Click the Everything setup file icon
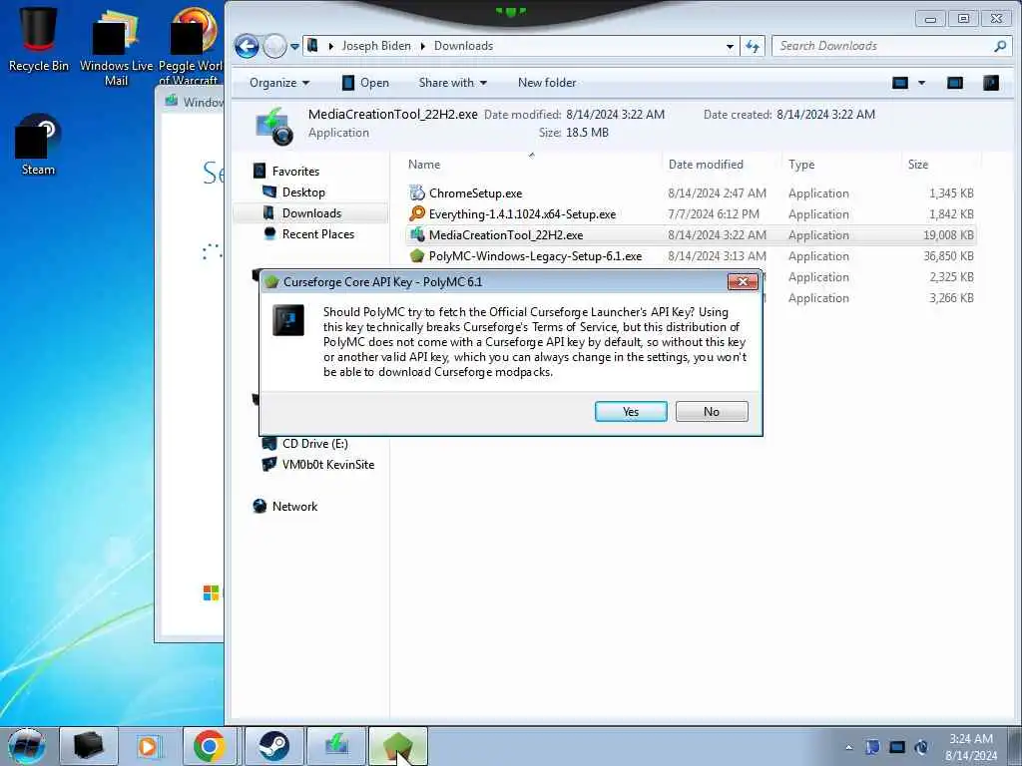 click(416, 213)
